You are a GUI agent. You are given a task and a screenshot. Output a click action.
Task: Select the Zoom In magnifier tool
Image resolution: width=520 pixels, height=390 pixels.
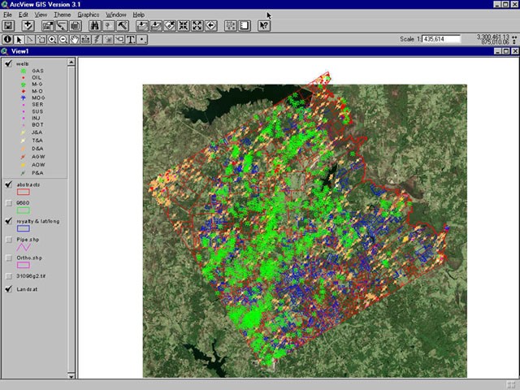(x=52, y=38)
